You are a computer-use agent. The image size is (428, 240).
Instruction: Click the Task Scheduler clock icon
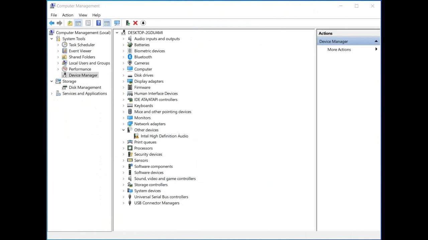(65, 45)
